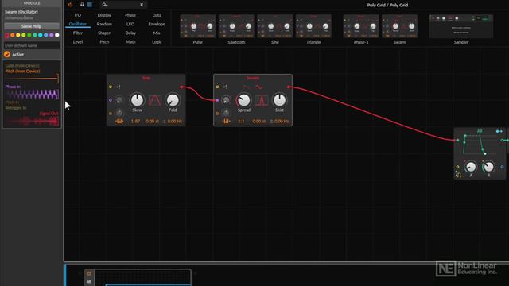Screen dimensions: 509x286
Task: Click the Swarm module purple phase input port
Action: pyautogui.click(x=217, y=100)
